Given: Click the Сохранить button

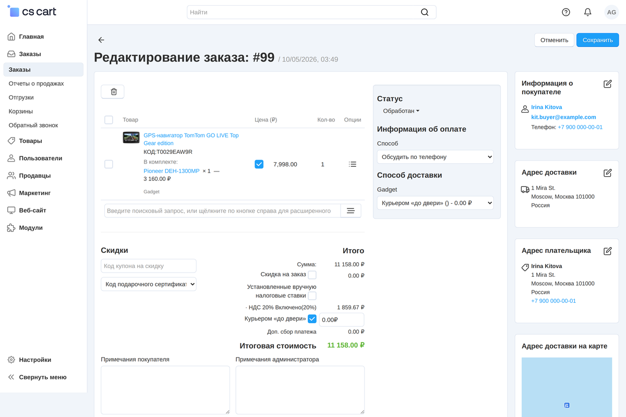Looking at the screenshot, I should pyautogui.click(x=597, y=40).
